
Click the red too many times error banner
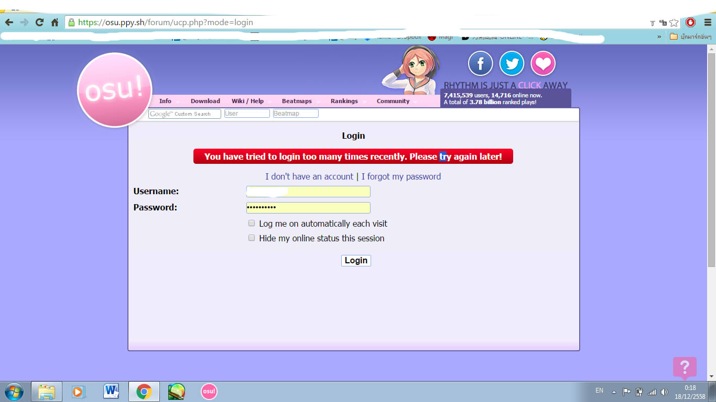353,157
